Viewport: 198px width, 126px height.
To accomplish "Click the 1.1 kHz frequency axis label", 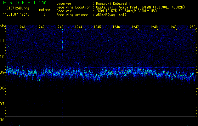I will click(x=3, y=41).
